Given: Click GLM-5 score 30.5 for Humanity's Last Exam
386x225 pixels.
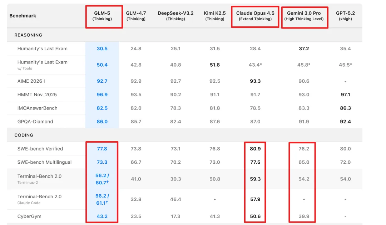Looking at the screenshot, I should (102, 48).
